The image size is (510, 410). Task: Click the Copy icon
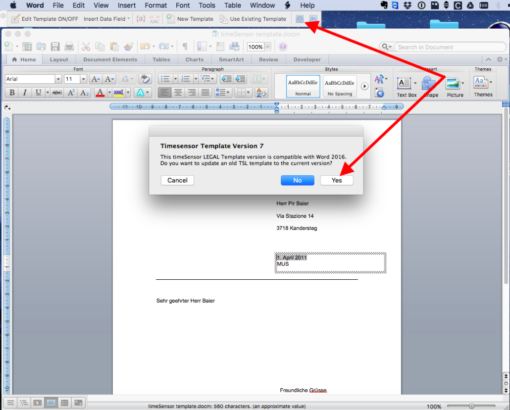tap(100, 47)
